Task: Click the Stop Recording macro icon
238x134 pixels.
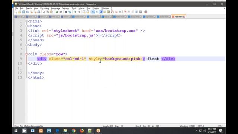Action: click(x=129, y=12)
